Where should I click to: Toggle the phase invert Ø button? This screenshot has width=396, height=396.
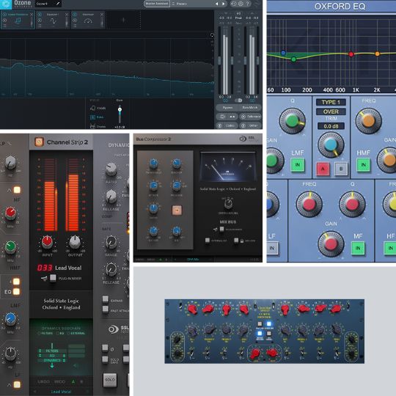[x=105, y=348]
